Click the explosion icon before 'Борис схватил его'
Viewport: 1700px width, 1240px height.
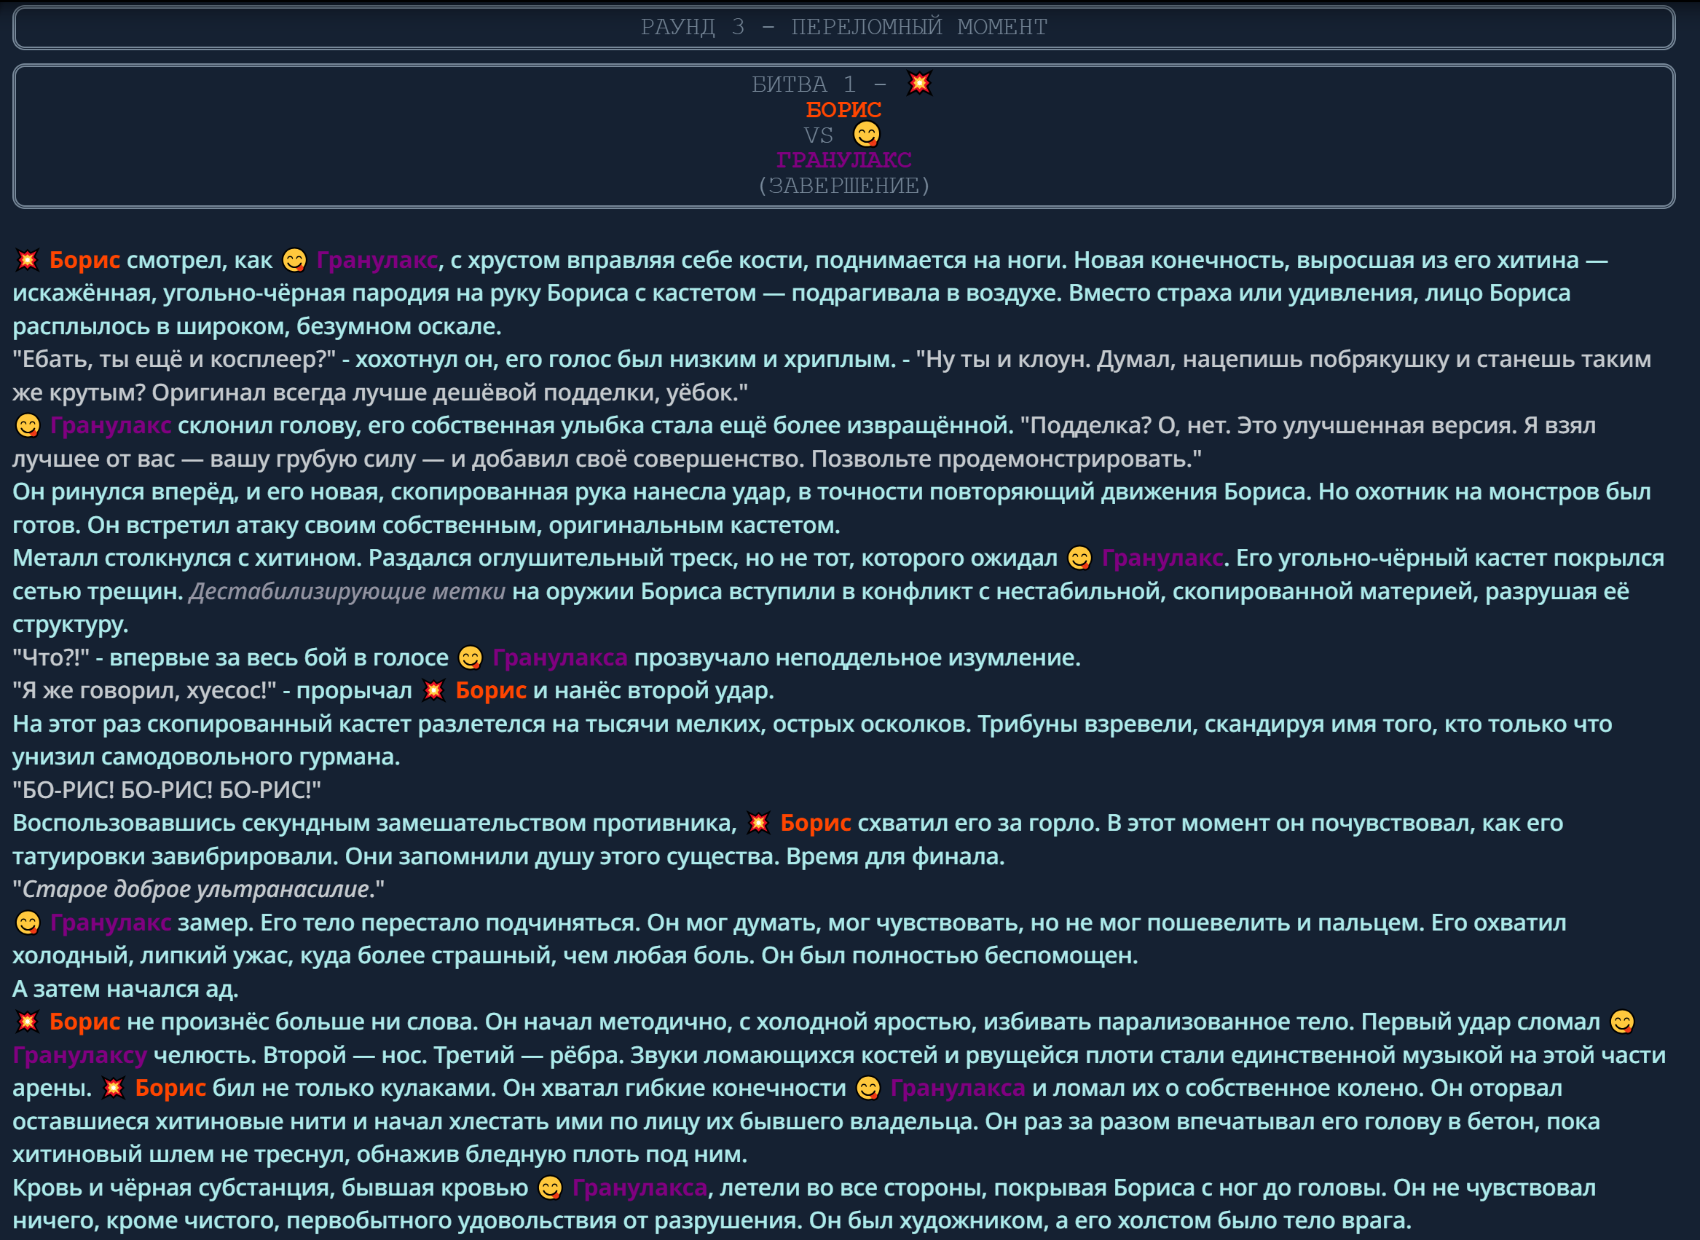click(758, 824)
